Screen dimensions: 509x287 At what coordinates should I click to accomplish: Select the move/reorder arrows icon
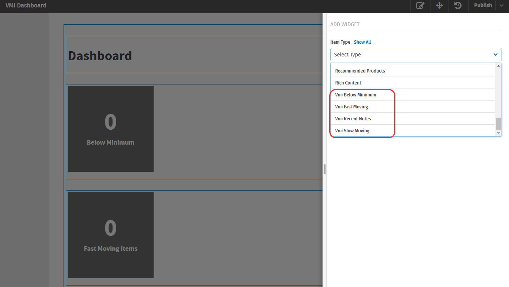pyautogui.click(x=439, y=6)
